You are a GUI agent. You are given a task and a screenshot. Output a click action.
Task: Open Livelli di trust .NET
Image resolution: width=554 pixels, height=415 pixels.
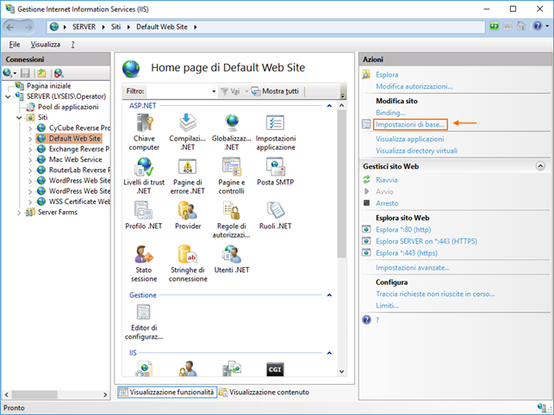pos(144,177)
